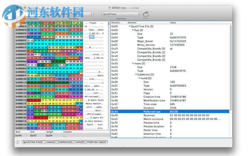This screenshot has height=156, width=250.
Task: Select the Size row with value 32
Action: [x=170, y=34]
